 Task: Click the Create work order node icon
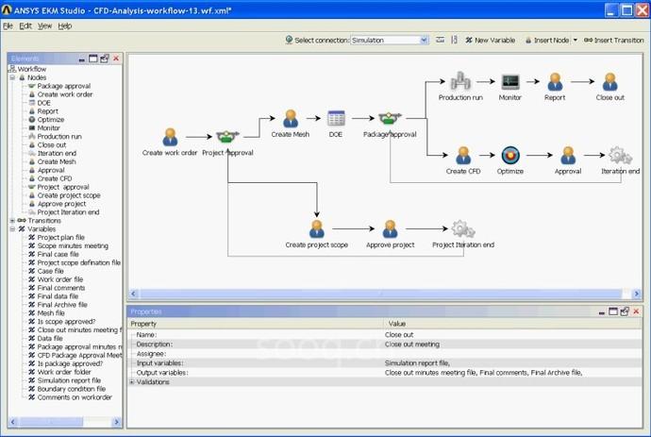[170, 137]
